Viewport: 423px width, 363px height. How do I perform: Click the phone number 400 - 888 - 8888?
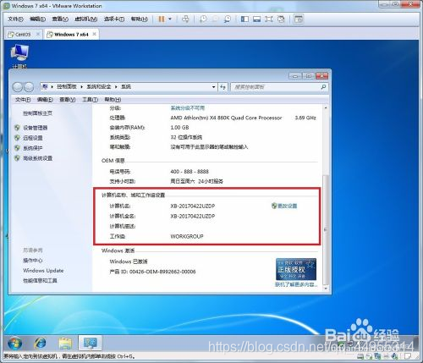click(x=190, y=172)
